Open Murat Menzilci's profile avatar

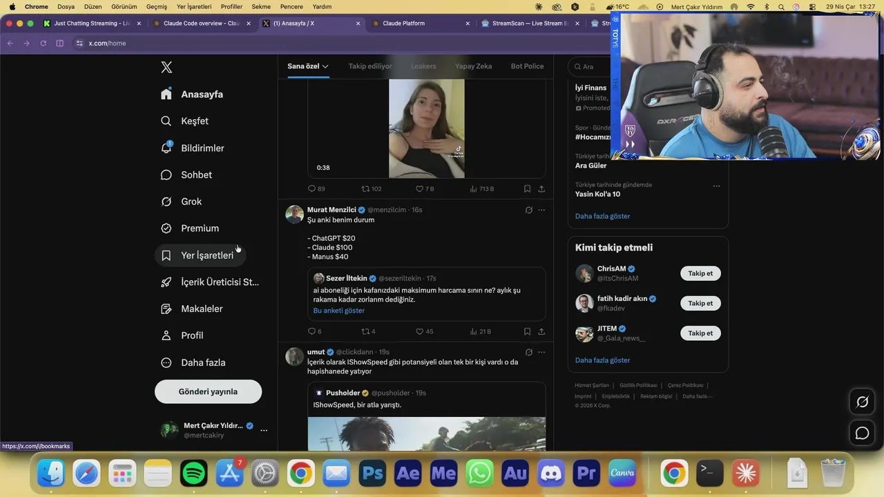(295, 214)
